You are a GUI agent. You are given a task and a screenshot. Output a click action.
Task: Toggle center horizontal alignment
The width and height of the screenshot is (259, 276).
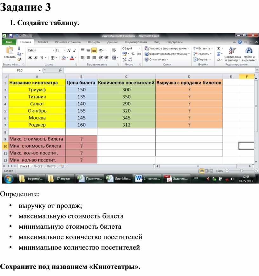pos(88,57)
